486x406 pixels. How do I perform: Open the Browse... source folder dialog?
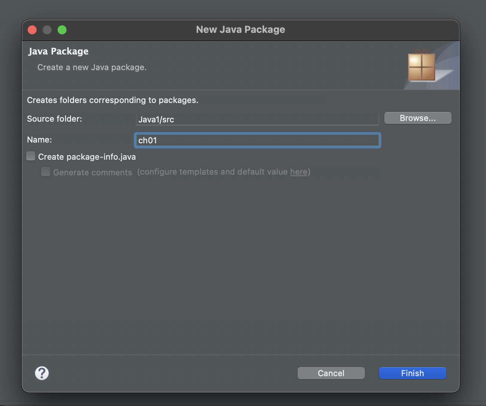click(x=418, y=118)
